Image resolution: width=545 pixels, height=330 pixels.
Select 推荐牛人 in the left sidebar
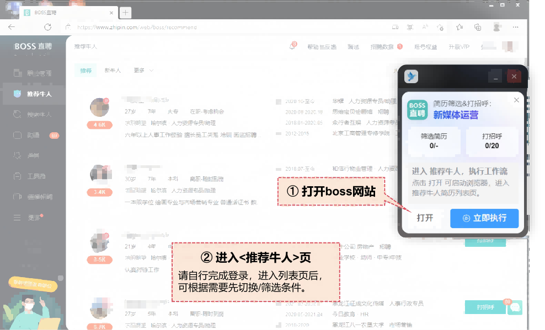click(33, 94)
